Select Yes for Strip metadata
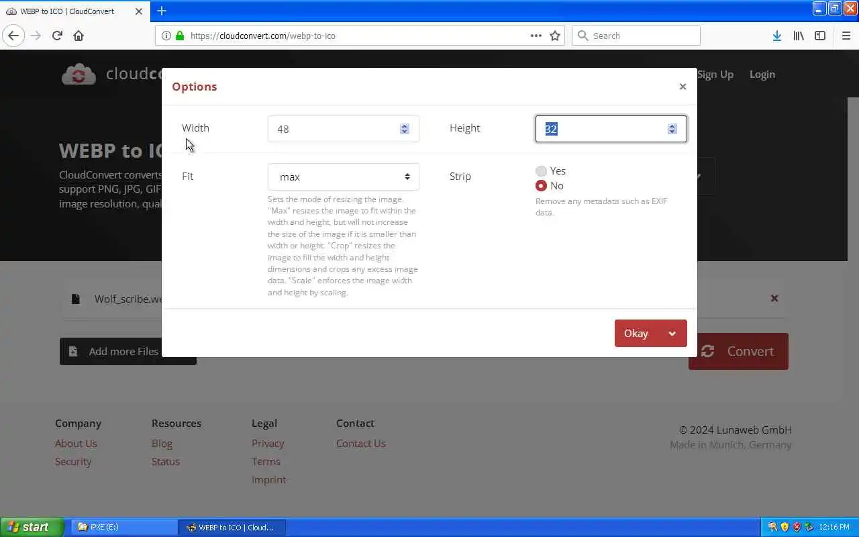Viewport: 859px width, 537px height. [541, 171]
